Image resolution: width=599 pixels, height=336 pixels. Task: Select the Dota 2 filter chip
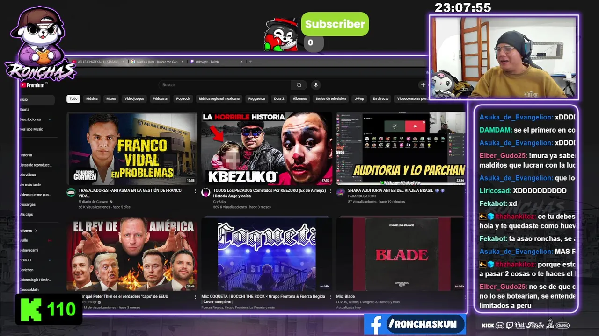279,98
